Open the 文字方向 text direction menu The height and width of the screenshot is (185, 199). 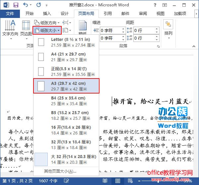[10, 30]
